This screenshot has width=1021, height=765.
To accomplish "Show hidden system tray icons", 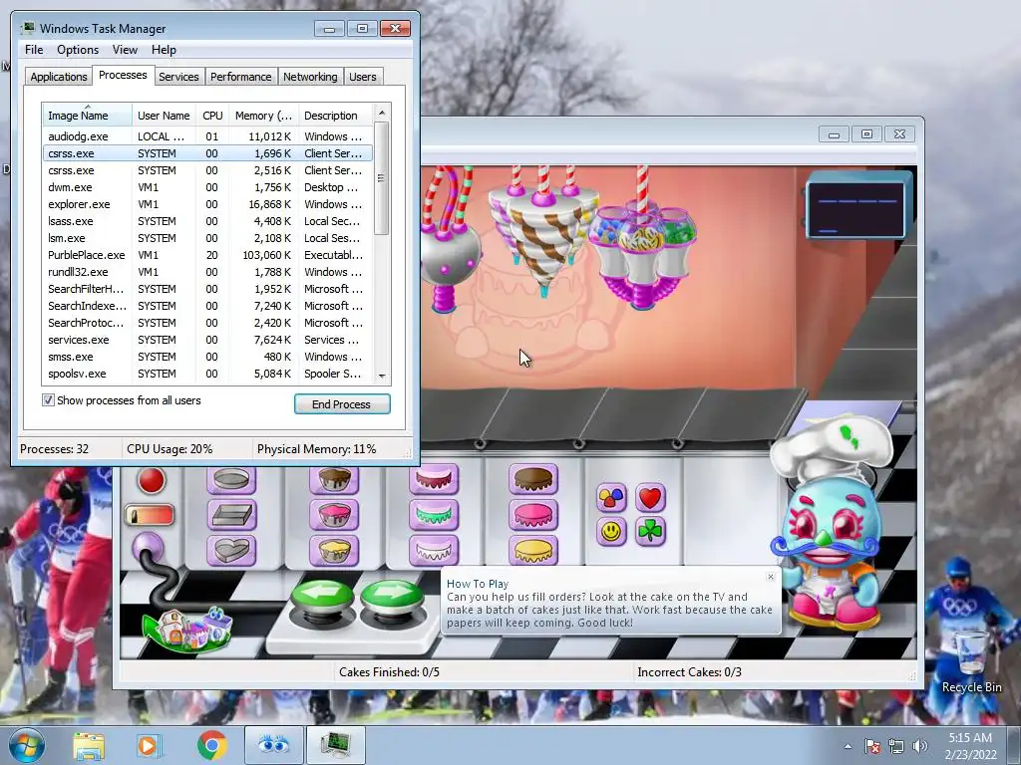I will tap(848, 746).
